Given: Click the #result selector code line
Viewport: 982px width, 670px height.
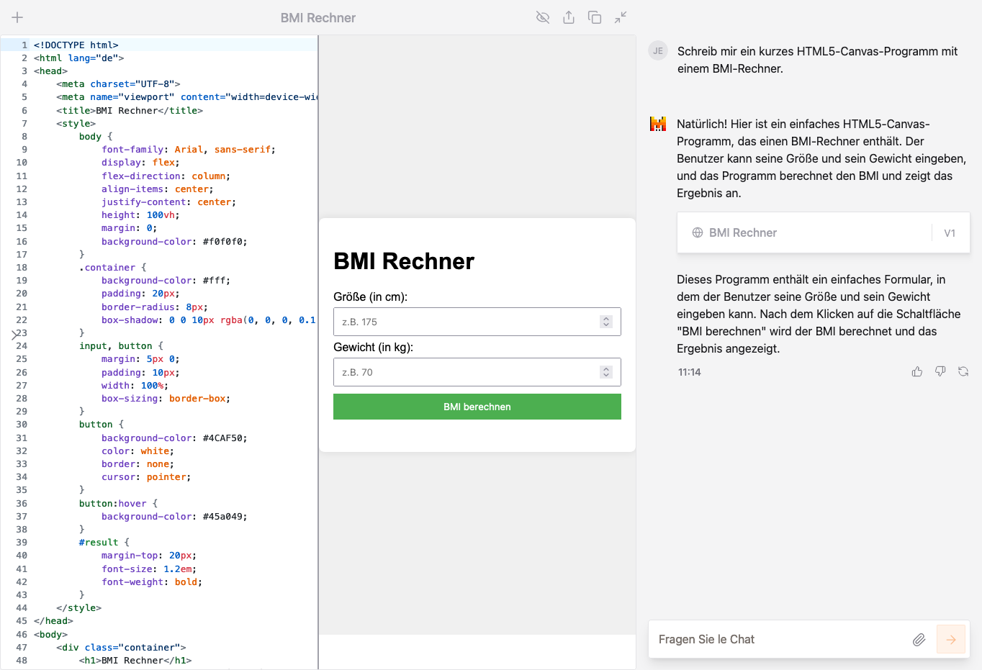Looking at the screenshot, I should pyautogui.click(x=104, y=542).
